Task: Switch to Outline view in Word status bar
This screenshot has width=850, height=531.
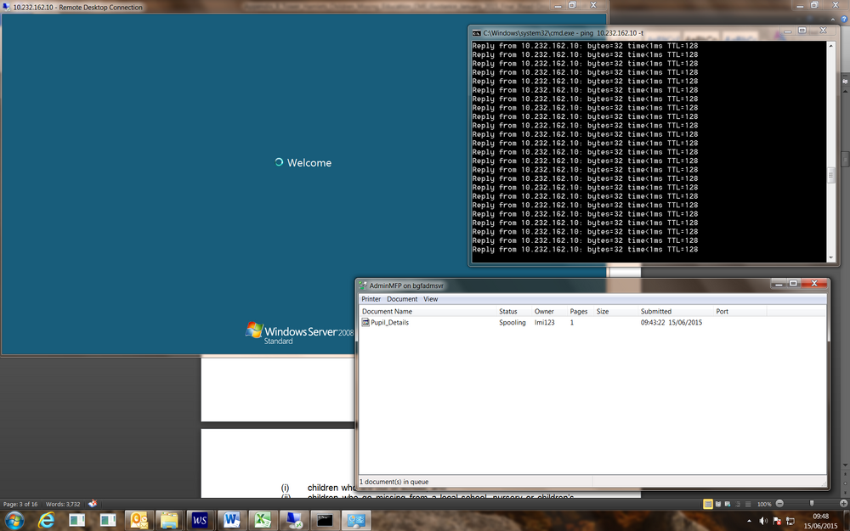Action: 738,504
